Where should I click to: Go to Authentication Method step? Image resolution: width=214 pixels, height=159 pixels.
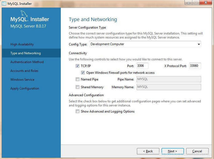[x=27, y=62]
